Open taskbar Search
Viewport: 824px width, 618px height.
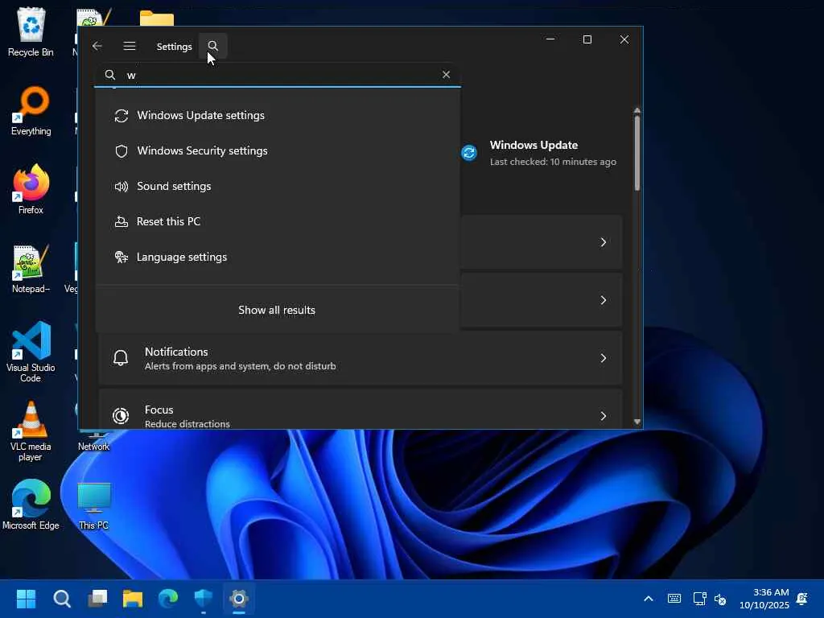[x=61, y=599]
